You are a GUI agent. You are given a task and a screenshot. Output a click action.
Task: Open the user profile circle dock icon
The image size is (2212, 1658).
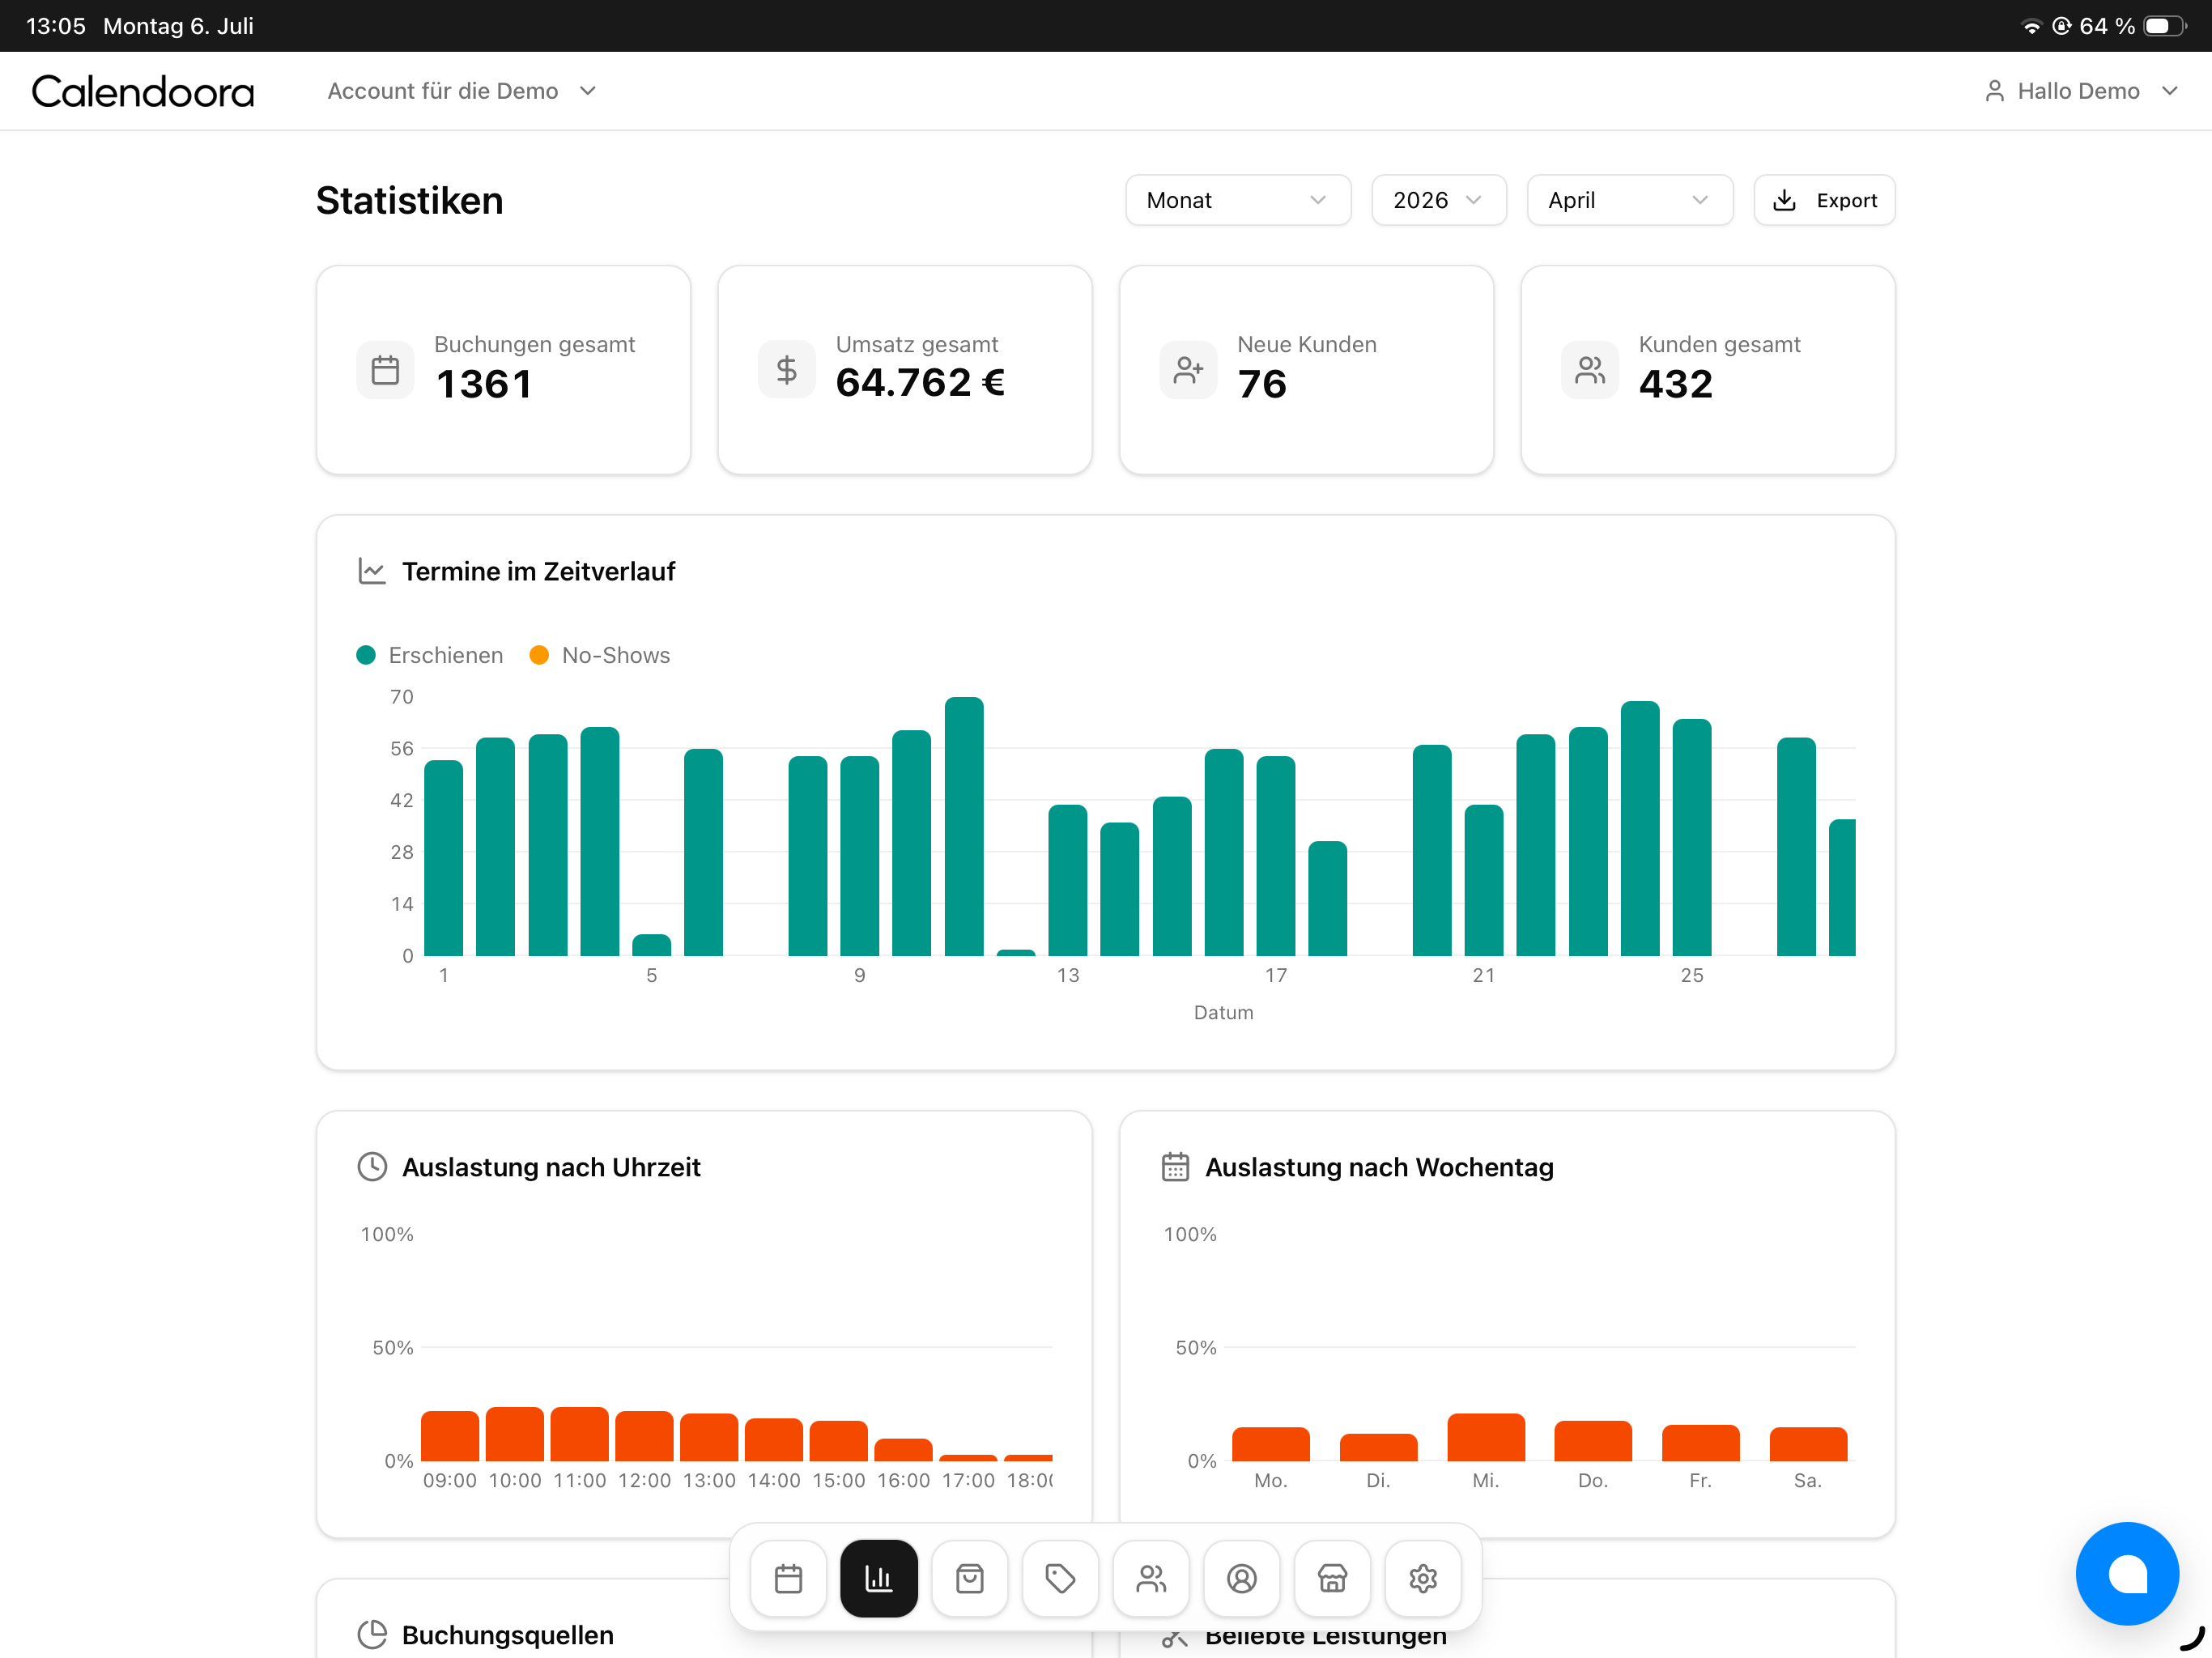[1241, 1578]
